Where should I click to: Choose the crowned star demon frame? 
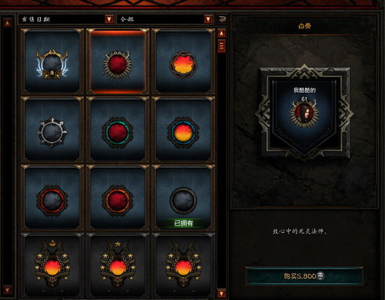pyautogui.click(x=53, y=267)
